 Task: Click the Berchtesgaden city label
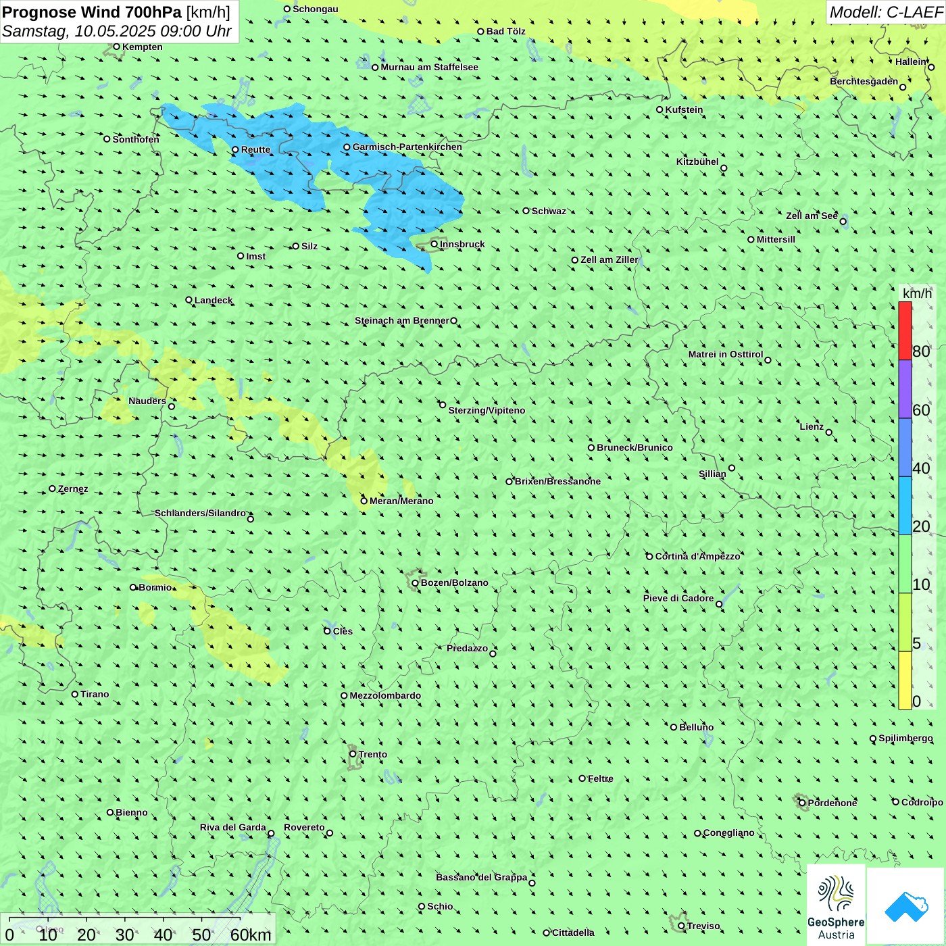tap(864, 81)
